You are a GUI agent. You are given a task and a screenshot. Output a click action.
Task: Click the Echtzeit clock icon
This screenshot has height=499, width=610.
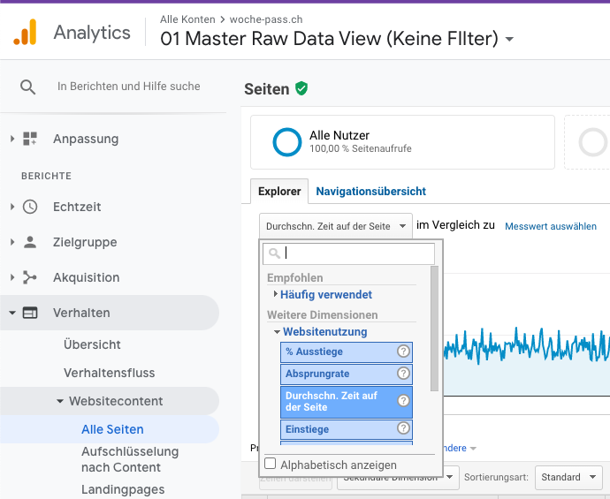(x=30, y=207)
